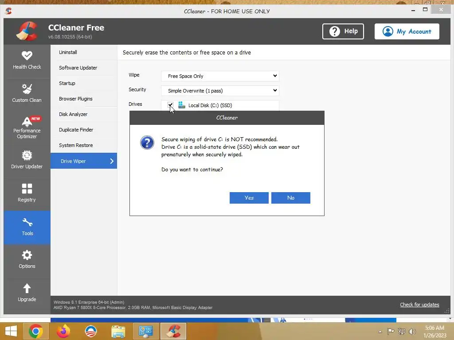Viewport: 454px width, 340px height.
Task: Open Performance Optimizer rocket icon
Action: 27,122
